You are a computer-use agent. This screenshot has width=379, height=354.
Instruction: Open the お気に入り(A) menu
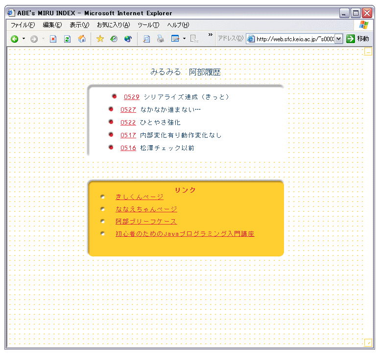(113, 25)
